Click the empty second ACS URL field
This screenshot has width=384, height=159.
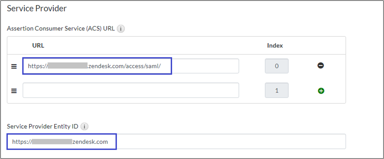[x=131, y=90]
